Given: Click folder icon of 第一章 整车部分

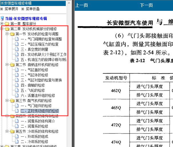Looking at the screenshot, I should pyautogui.click(x=7, y=24).
